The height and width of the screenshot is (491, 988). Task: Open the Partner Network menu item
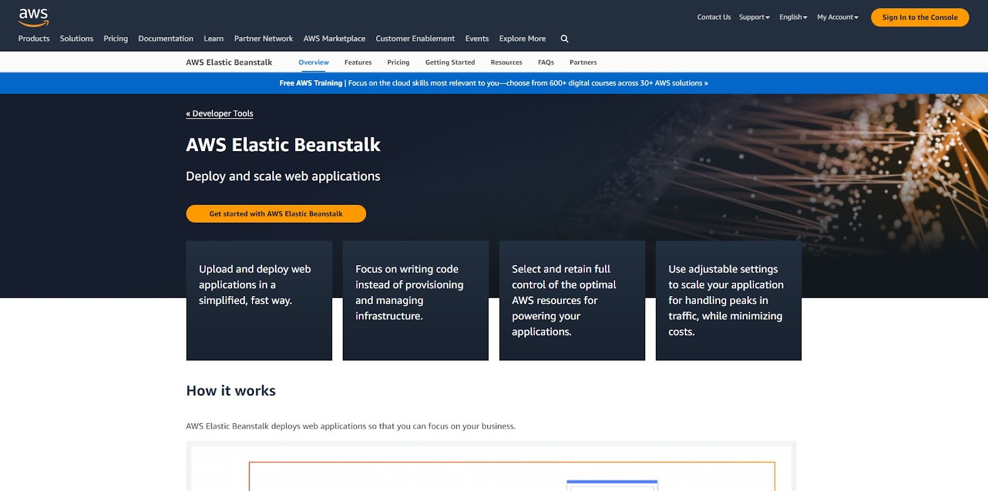(x=264, y=39)
